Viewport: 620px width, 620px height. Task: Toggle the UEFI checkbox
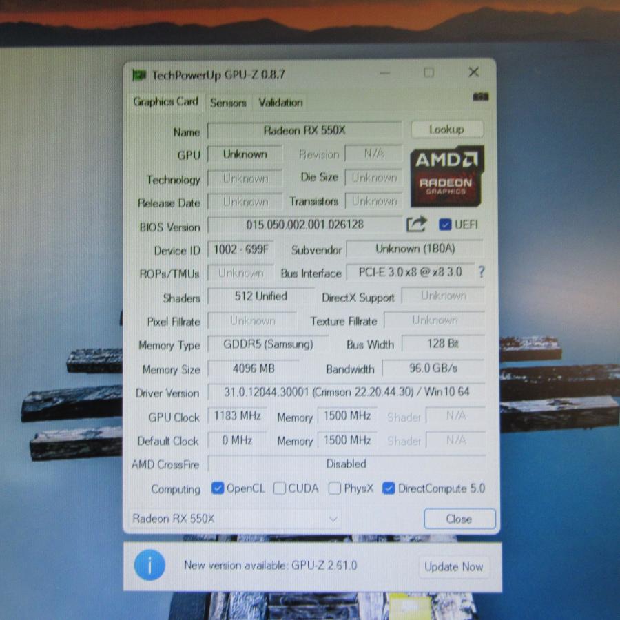coord(445,225)
